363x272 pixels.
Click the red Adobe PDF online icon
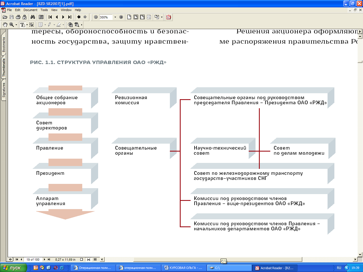pos(169,17)
